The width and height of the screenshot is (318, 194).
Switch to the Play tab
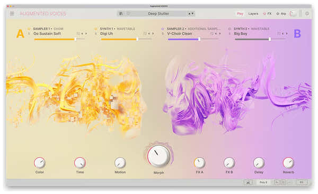point(240,14)
